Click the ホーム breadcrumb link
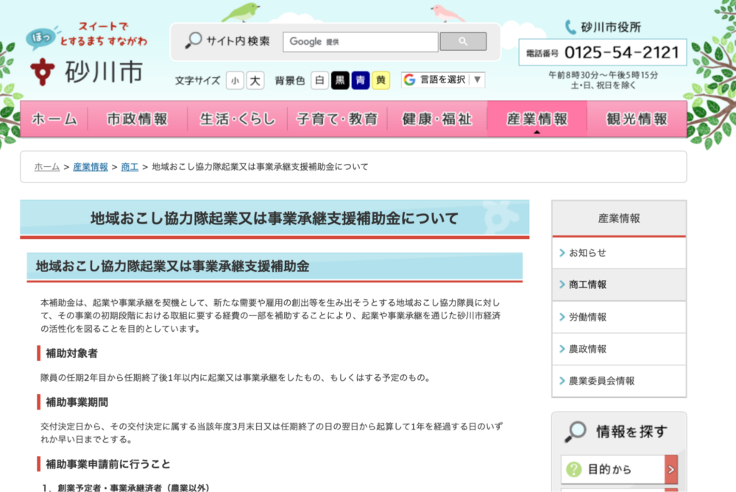The width and height of the screenshot is (736, 492). click(x=47, y=167)
